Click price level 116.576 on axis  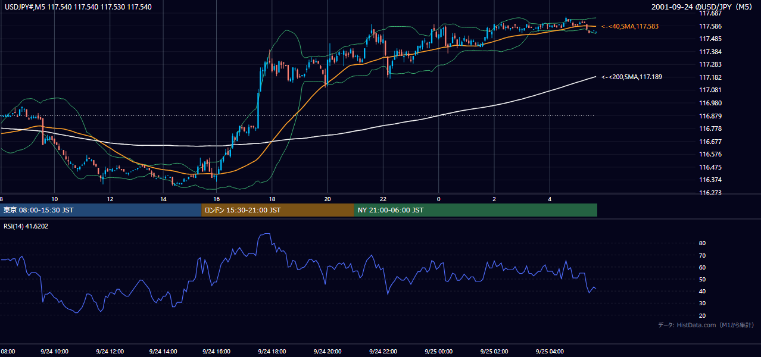[x=709, y=154]
